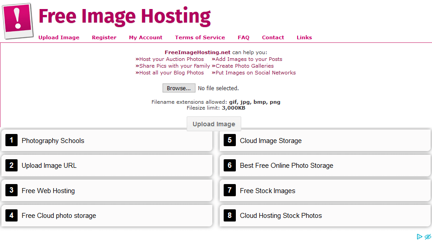Screen dimensions: 432x240
Task: Click 'Put Images on Social Networks' text
Action: [x=256, y=73]
